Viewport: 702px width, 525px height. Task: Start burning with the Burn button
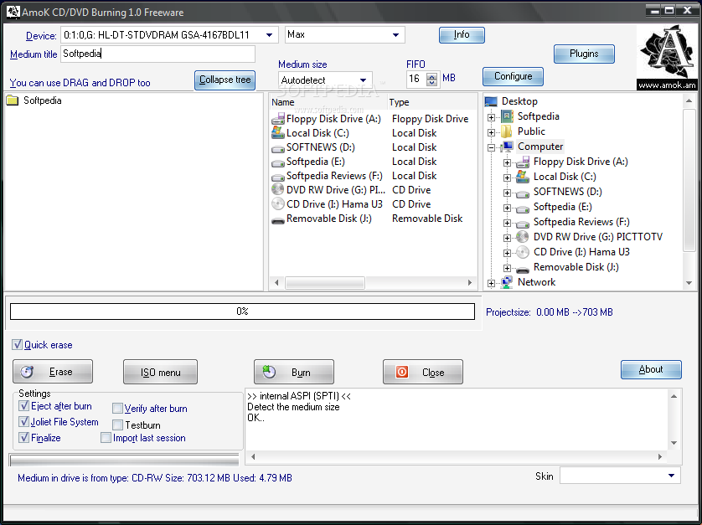tap(294, 372)
